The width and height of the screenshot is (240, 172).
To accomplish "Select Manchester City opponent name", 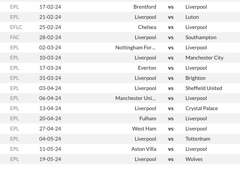I will pyautogui.click(x=205, y=58).
